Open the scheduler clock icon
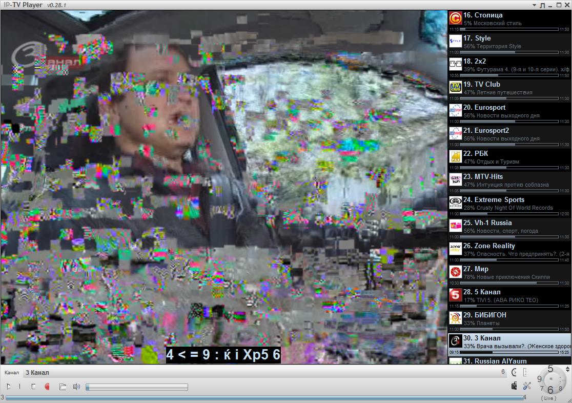 pyautogui.click(x=514, y=372)
